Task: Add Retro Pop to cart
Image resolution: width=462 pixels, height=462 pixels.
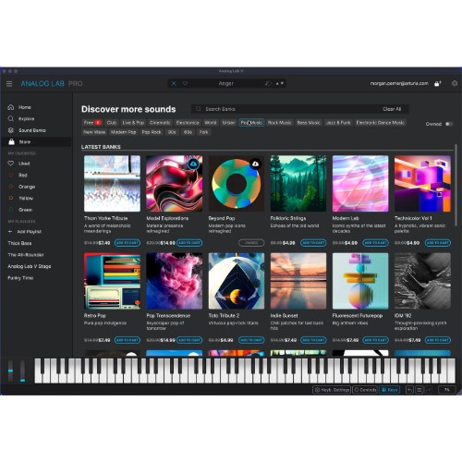Action: click(x=128, y=340)
